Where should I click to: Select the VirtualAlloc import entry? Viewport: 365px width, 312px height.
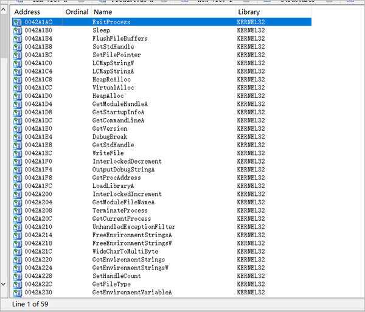coord(112,88)
